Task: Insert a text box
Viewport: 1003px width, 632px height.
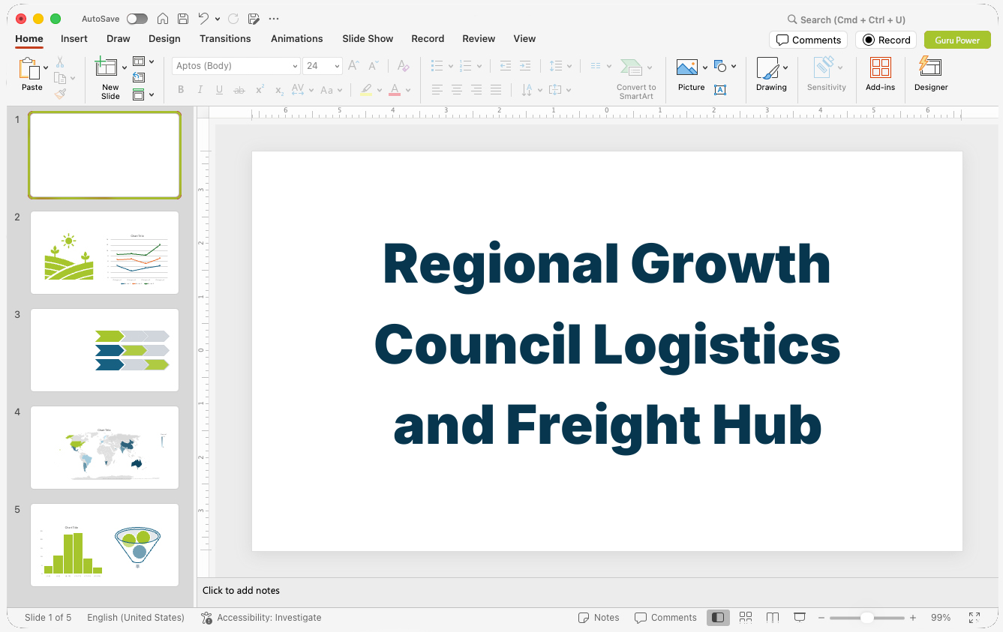Action: 720,90
